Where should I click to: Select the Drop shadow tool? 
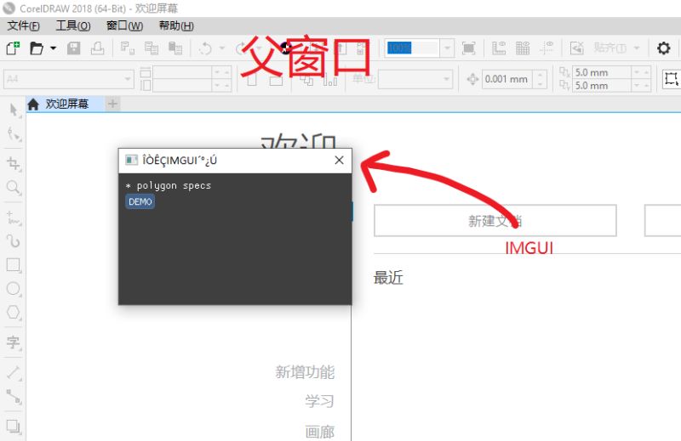point(14,427)
